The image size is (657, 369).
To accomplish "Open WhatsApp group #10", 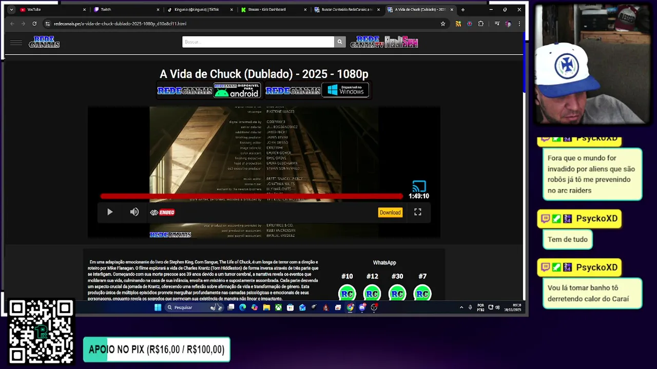I will pyautogui.click(x=347, y=294).
